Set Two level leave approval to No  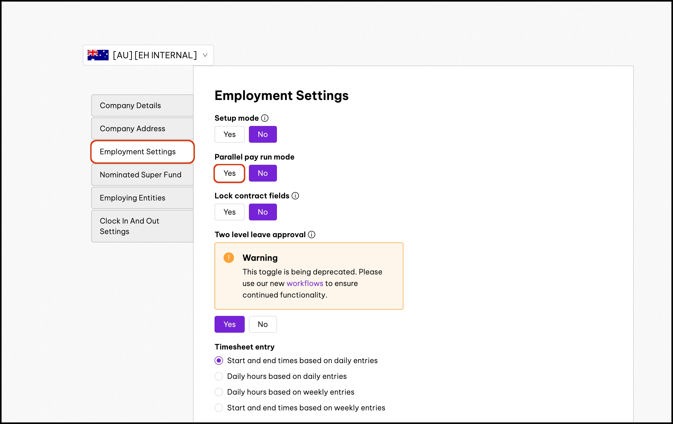coord(263,325)
